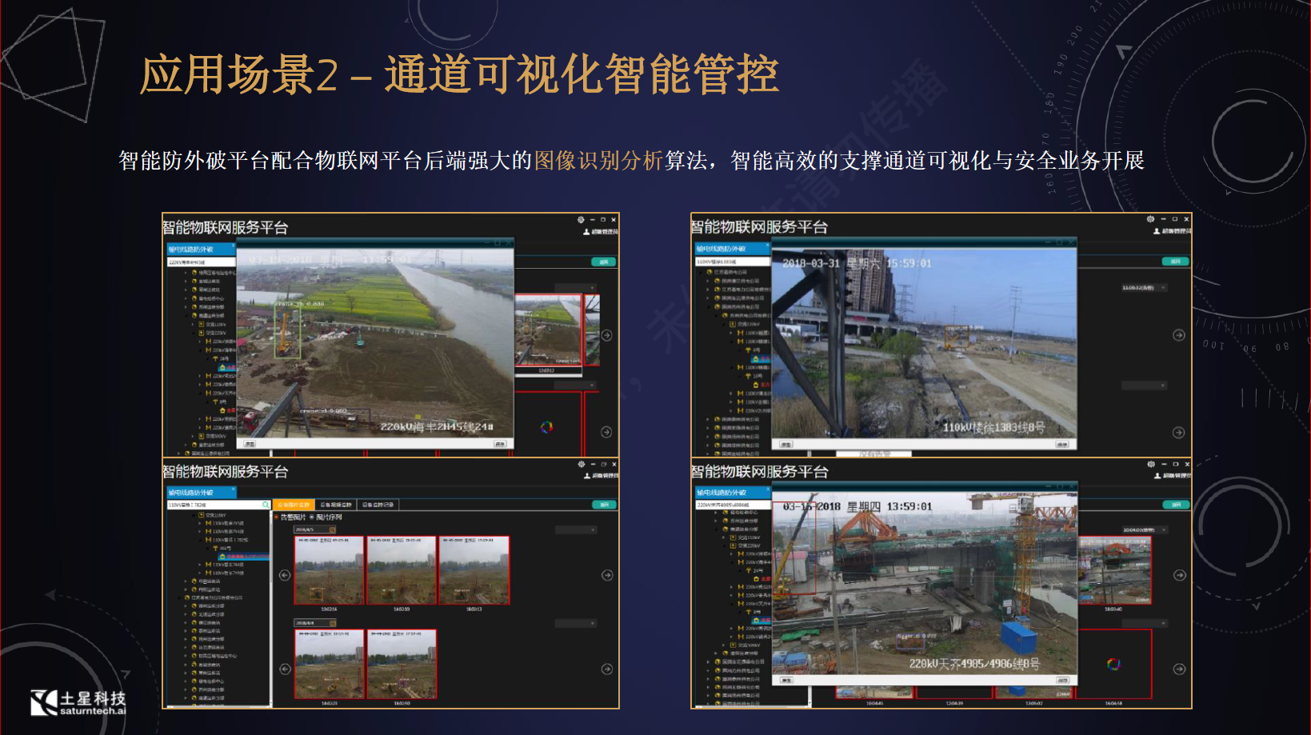Open settings gear in bottom-right platform window
Screen dimensions: 1311x735
(x=1151, y=464)
